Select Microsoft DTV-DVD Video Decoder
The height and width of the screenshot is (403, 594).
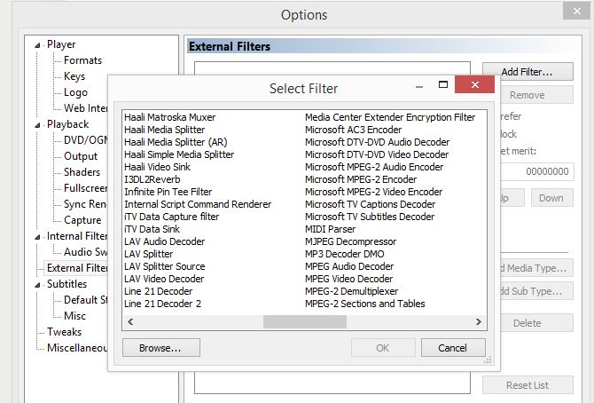tap(377, 154)
